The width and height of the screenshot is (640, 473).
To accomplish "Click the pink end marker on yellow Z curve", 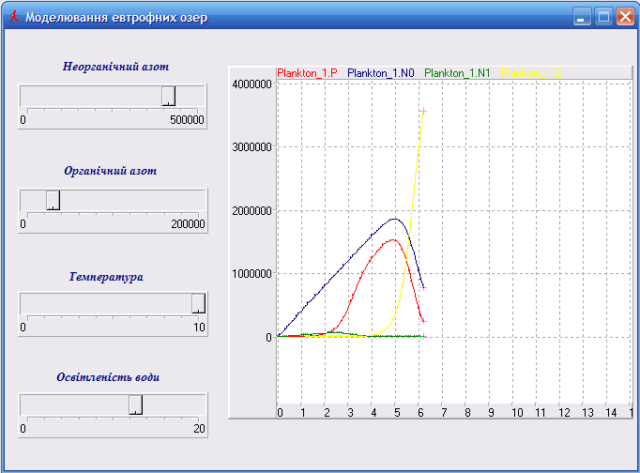I will point(423,111).
